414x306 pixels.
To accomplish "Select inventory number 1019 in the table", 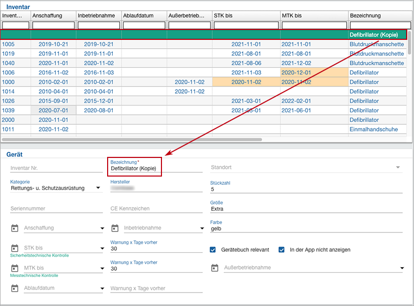I will click(8, 54).
